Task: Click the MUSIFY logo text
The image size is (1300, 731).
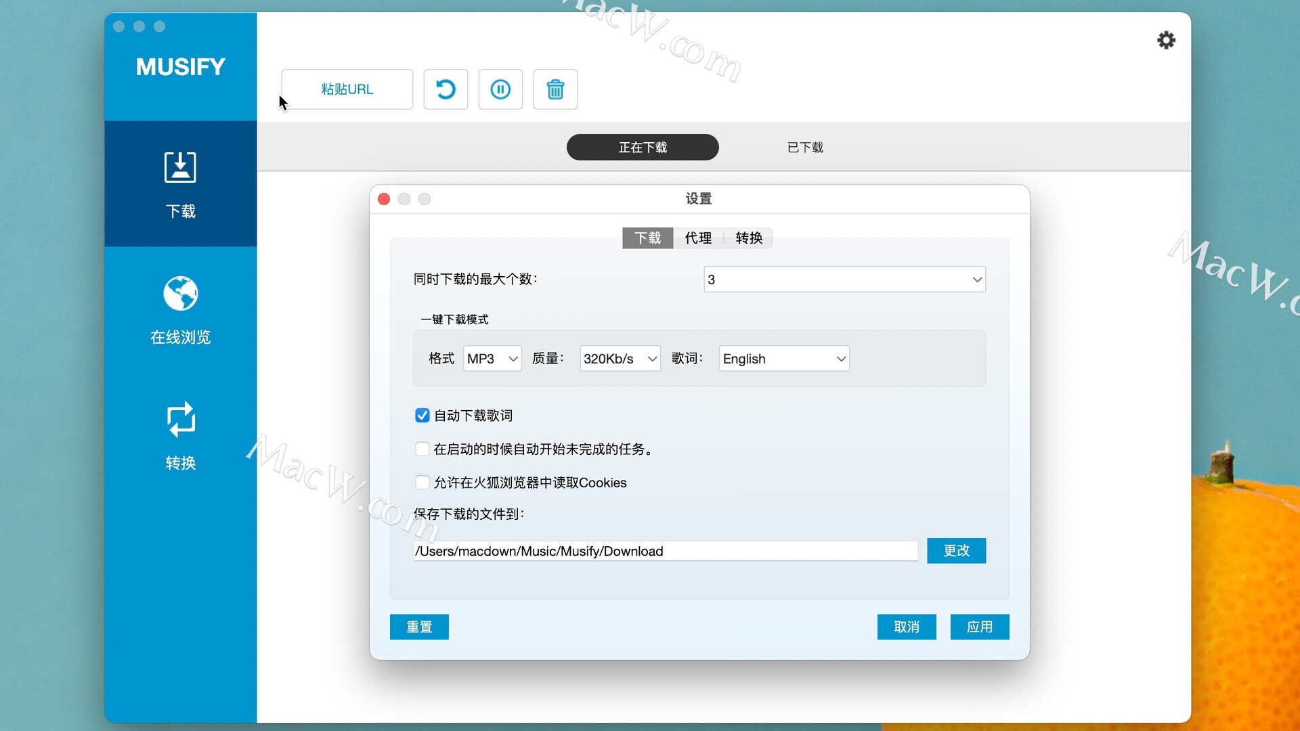Action: pyautogui.click(x=180, y=66)
